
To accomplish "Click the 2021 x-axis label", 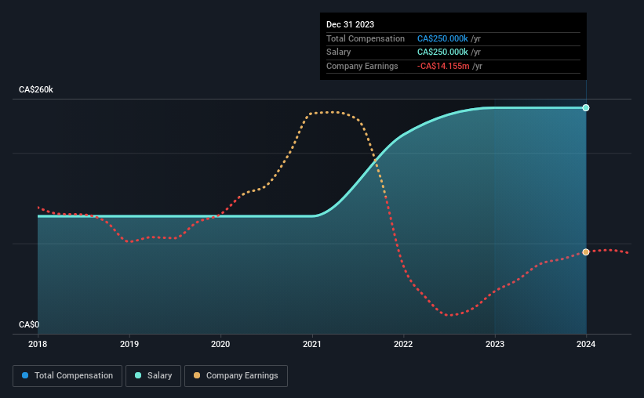I will [312, 344].
